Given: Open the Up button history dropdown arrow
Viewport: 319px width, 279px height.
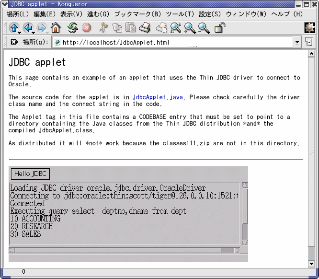Looking at the screenshot, I should tap(19, 33).
